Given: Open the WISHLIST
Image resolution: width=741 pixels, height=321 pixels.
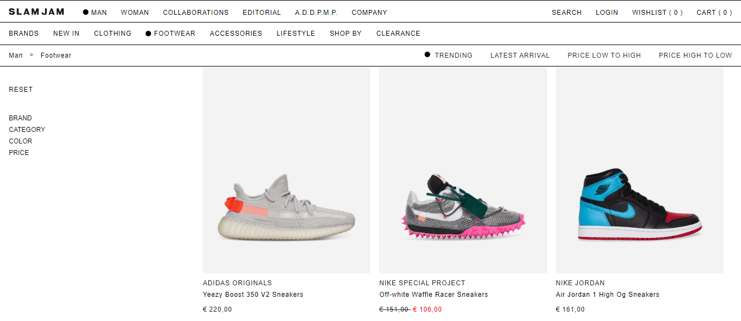Looking at the screenshot, I should coord(657,12).
